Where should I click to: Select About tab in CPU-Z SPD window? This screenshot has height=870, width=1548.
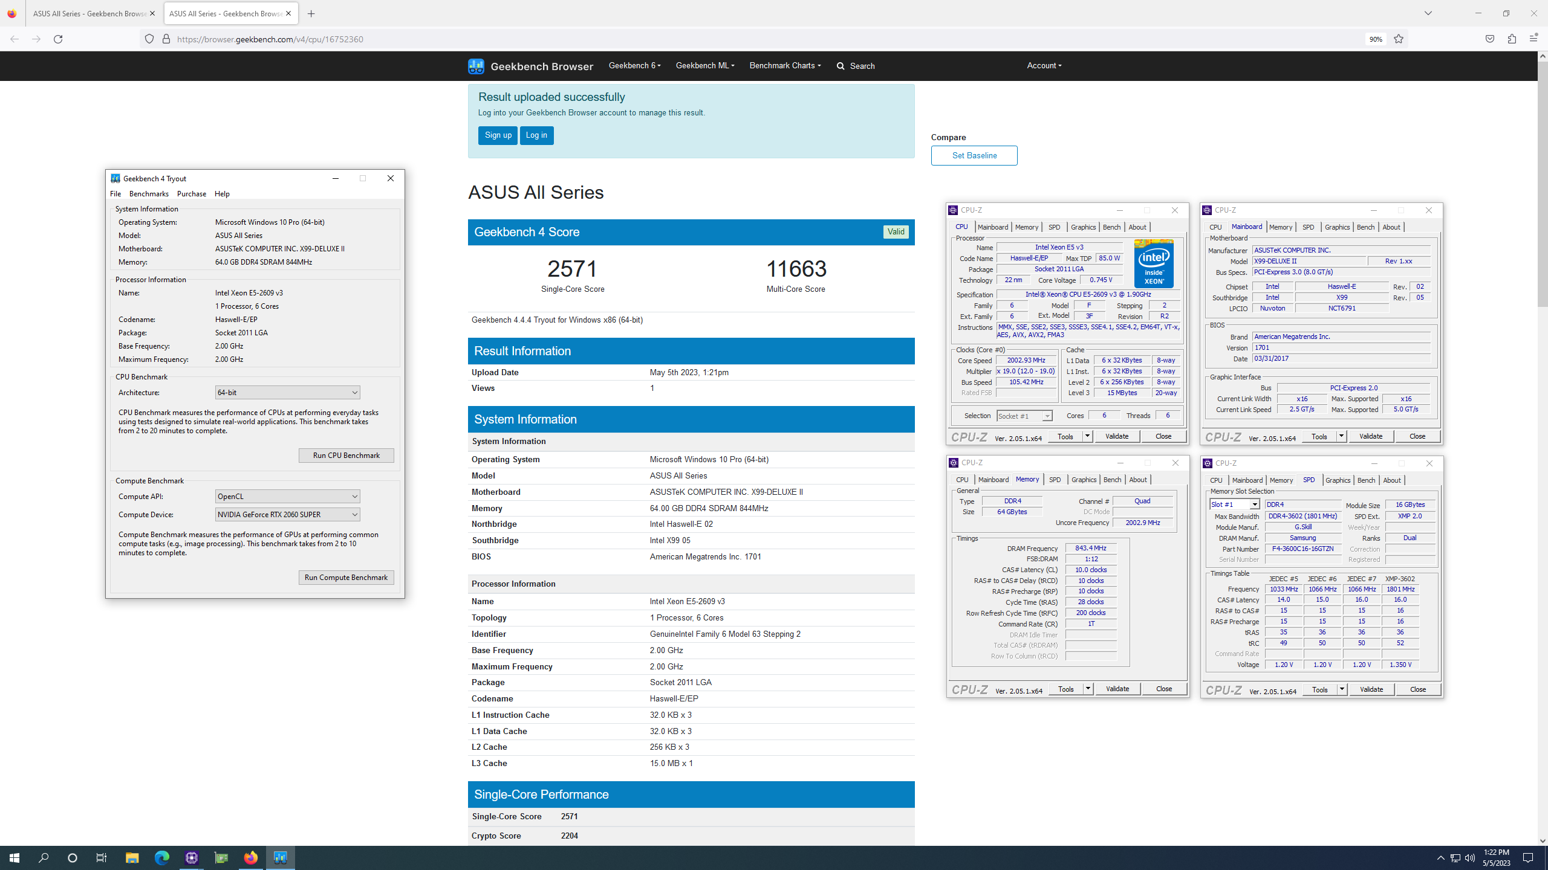click(1391, 480)
